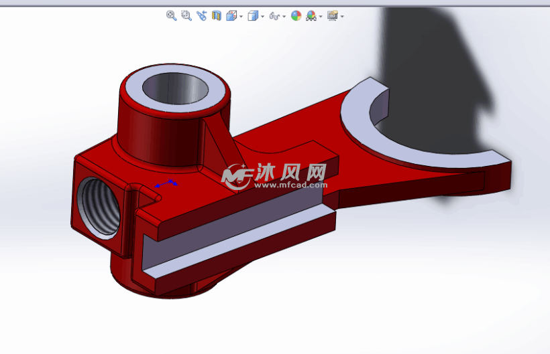This screenshot has height=354, width=550.
Task: Toggle the Section View tool
Action: tap(216, 15)
